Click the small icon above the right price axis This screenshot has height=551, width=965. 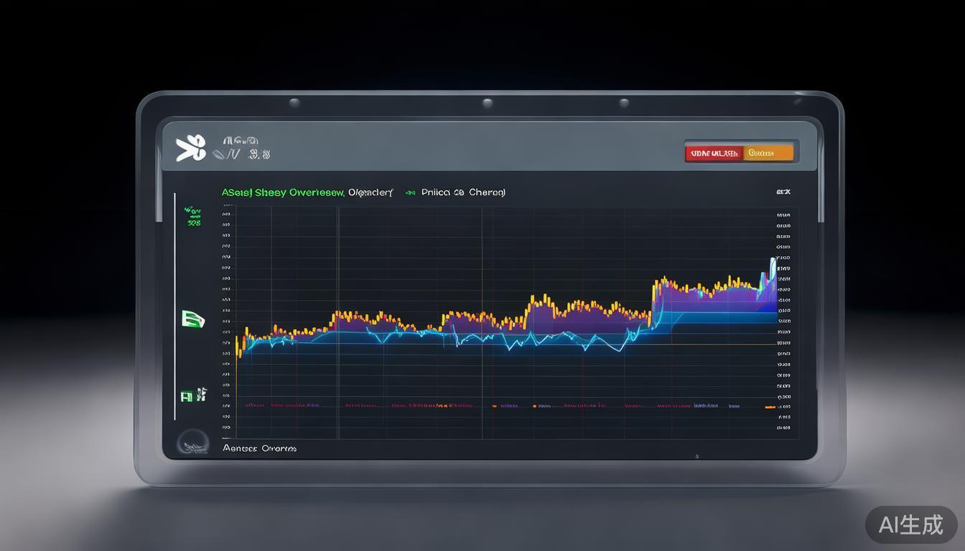tap(783, 192)
